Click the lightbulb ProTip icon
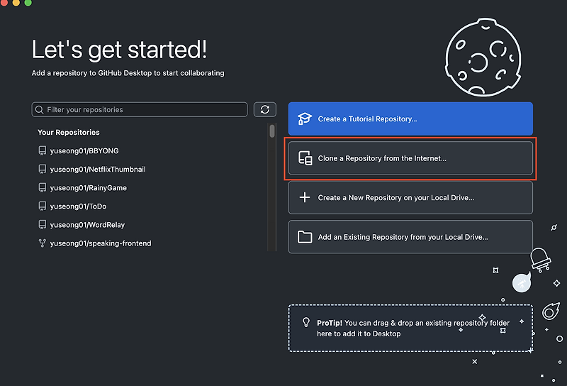Screen dimensions: 567x386 pos(306,322)
